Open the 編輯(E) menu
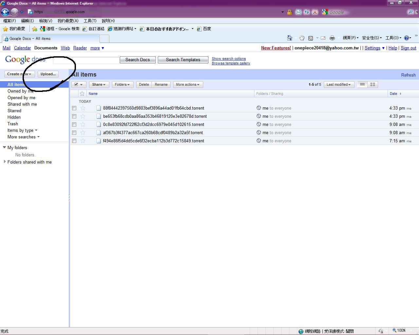The image size is (419, 335). pyautogui.click(x=27, y=21)
